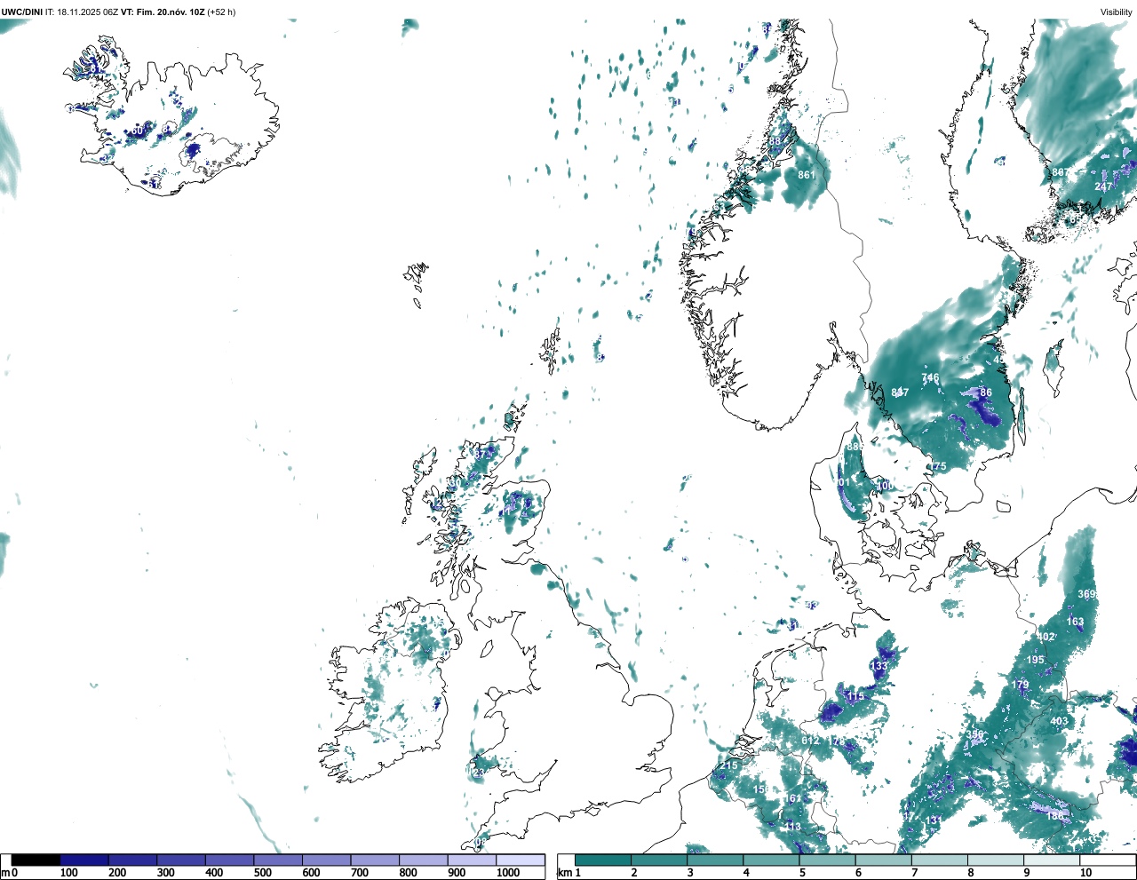Viewport: 1137px width, 880px height.
Task: Select the "195" value on the map
Action: pyautogui.click(x=1036, y=660)
